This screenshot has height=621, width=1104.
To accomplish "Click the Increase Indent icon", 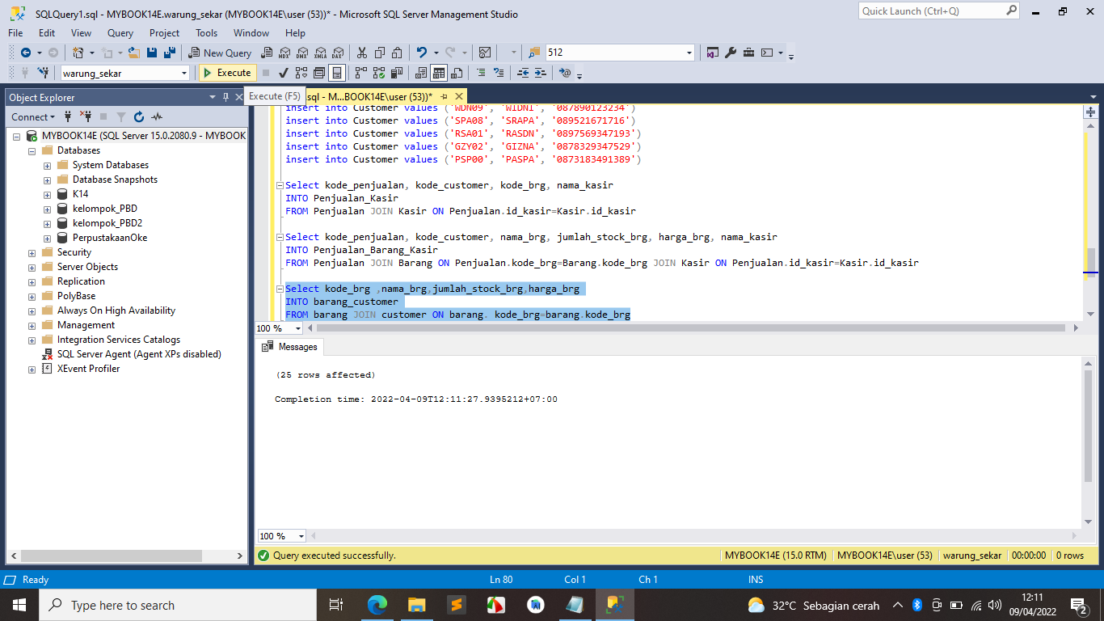I will pyautogui.click(x=541, y=73).
